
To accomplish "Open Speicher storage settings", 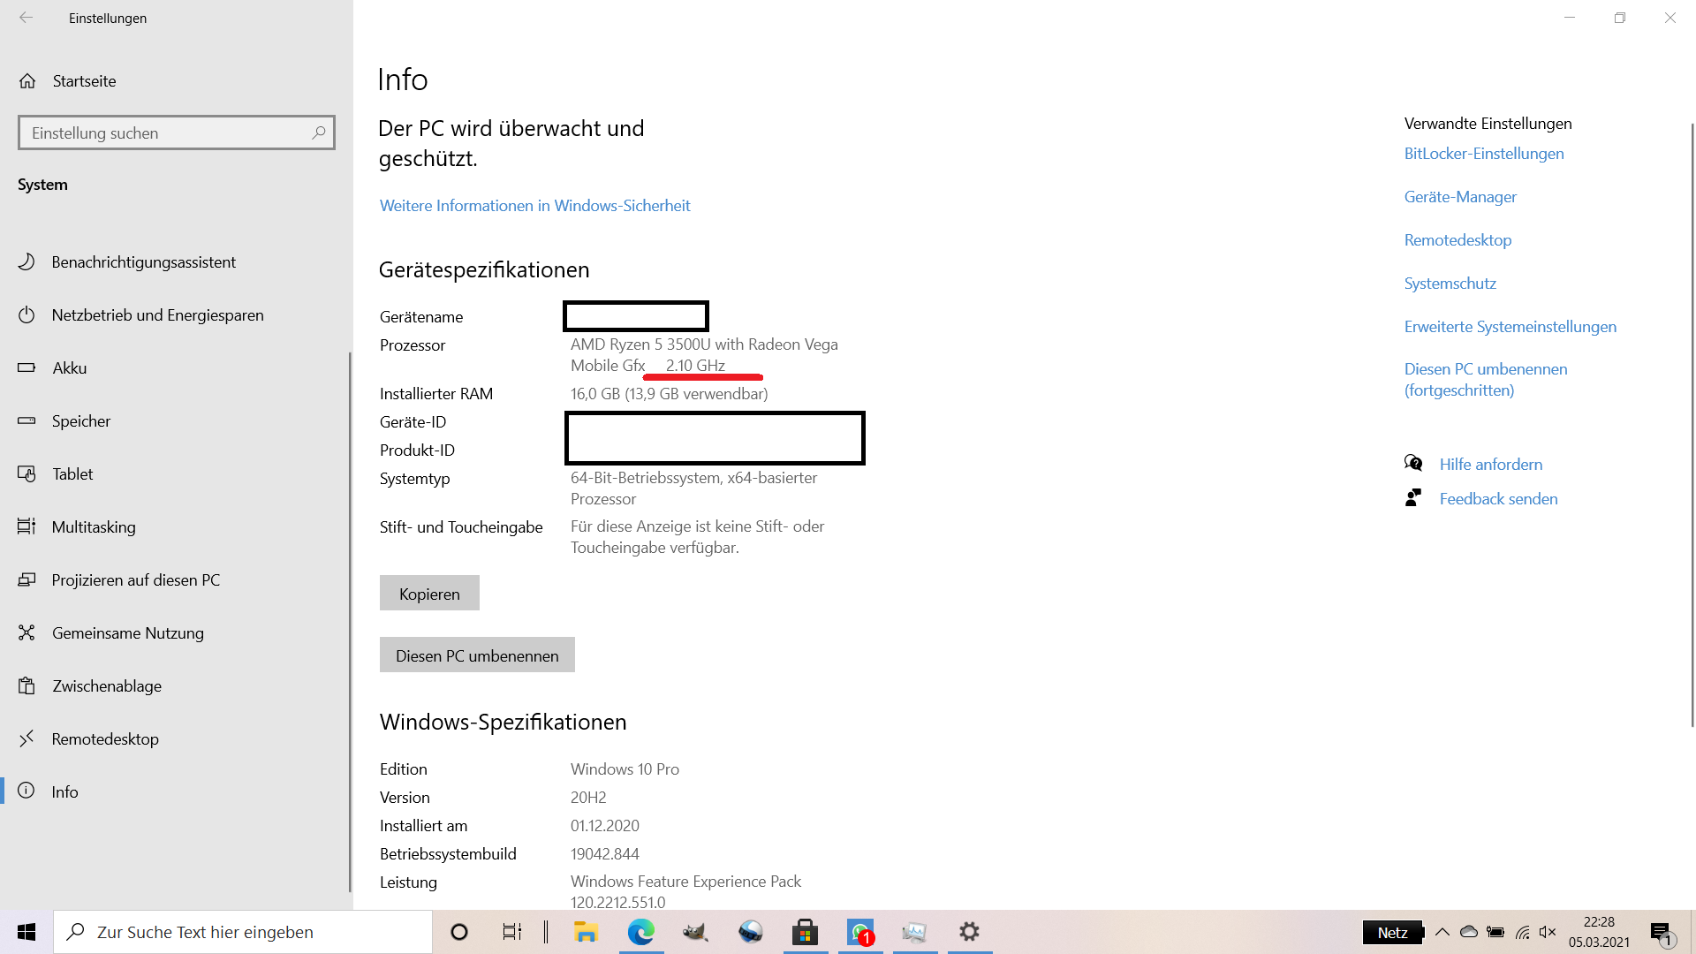I will [x=80, y=421].
